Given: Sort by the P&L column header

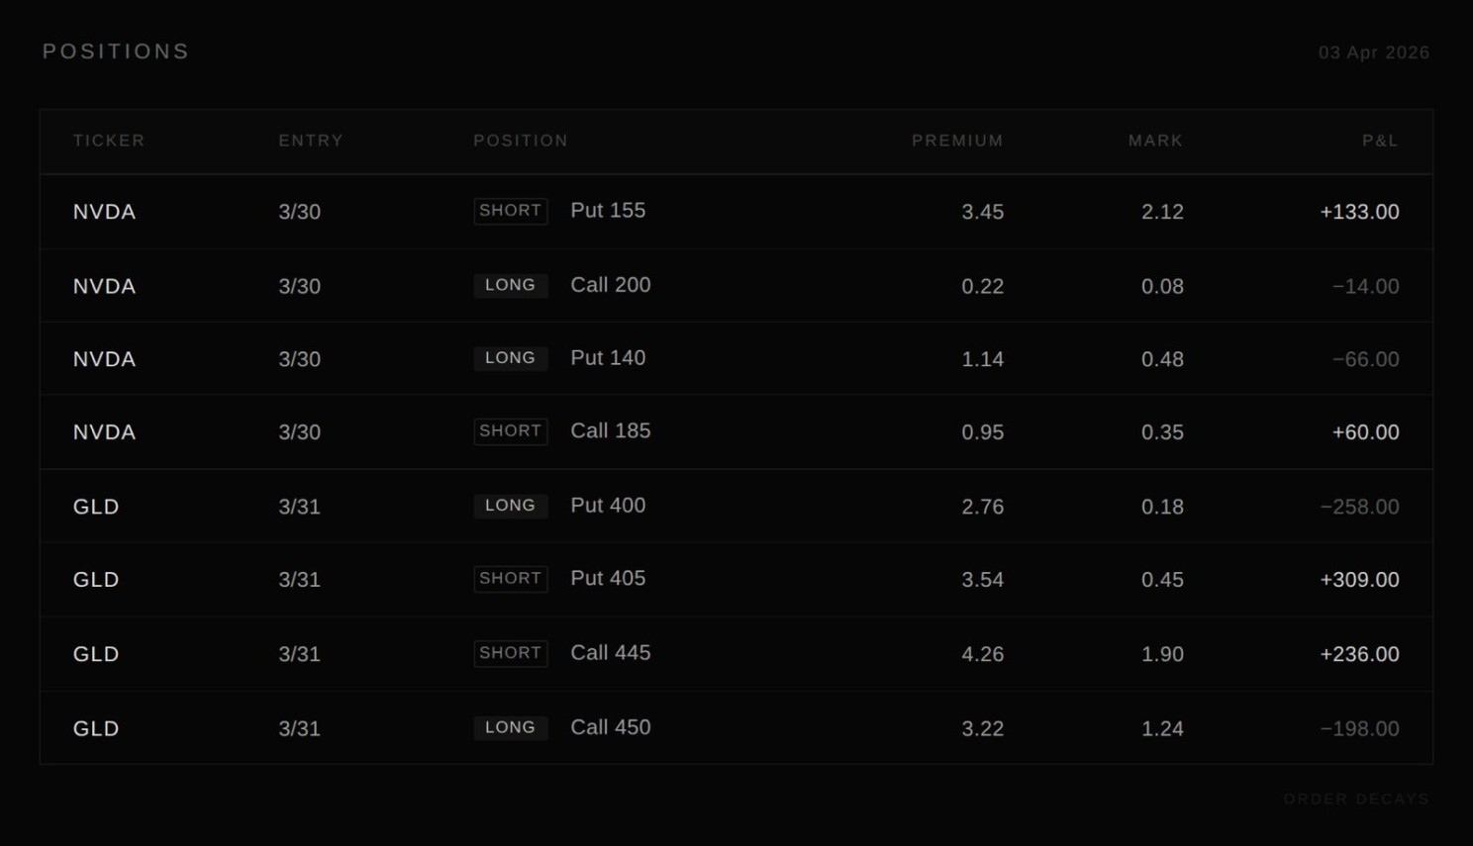Looking at the screenshot, I should coord(1380,141).
